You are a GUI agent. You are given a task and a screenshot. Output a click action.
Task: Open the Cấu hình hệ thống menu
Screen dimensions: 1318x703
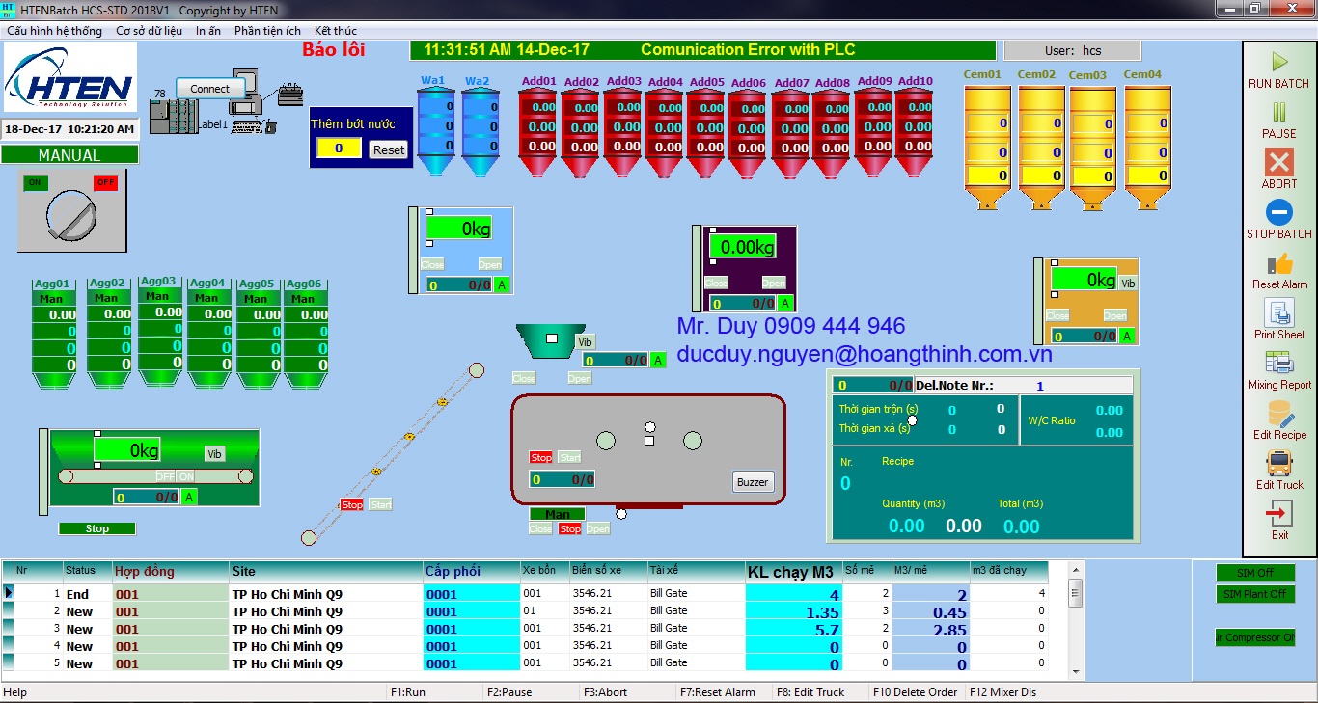pyautogui.click(x=54, y=31)
